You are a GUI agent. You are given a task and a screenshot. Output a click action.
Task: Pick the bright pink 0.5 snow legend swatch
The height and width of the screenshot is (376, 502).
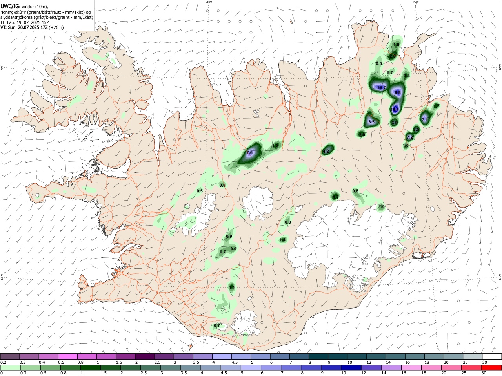click(x=67, y=357)
